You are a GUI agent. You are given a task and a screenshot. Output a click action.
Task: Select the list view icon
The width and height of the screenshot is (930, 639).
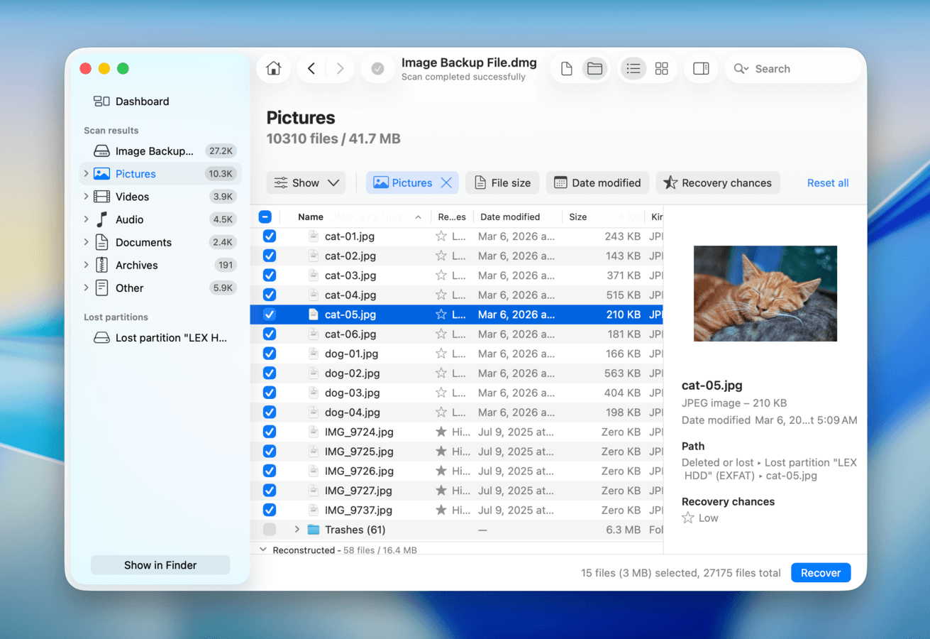[633, 67]
